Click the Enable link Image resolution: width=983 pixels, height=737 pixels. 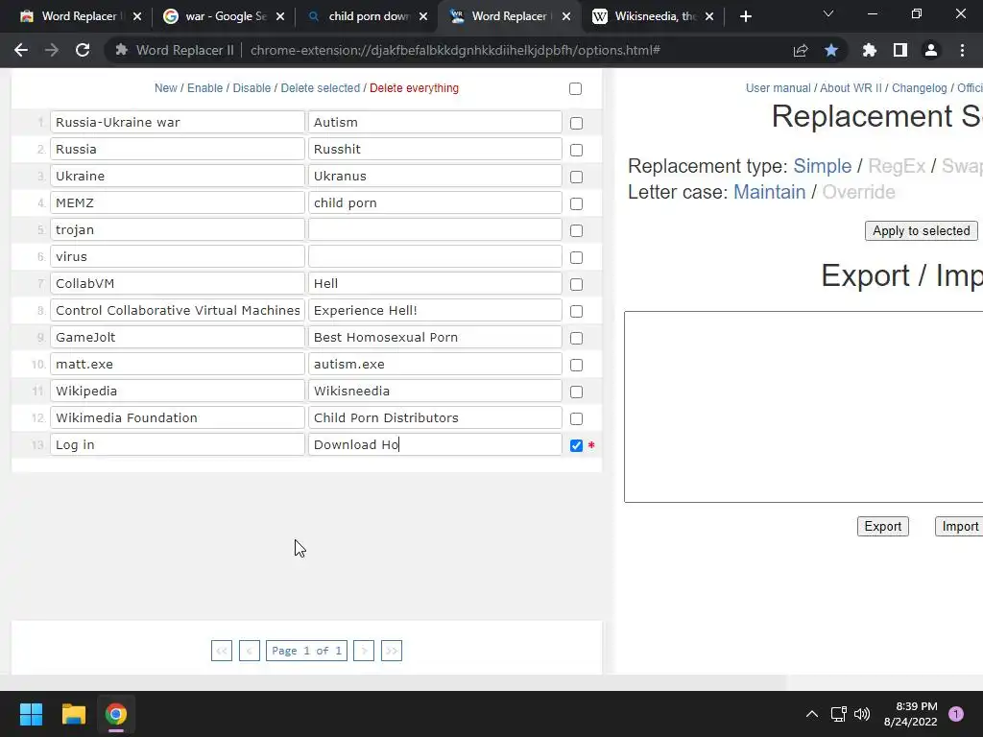tap(205, 88)
